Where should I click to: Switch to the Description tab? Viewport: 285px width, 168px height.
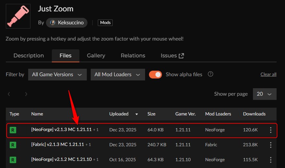[x=29, y=55]
